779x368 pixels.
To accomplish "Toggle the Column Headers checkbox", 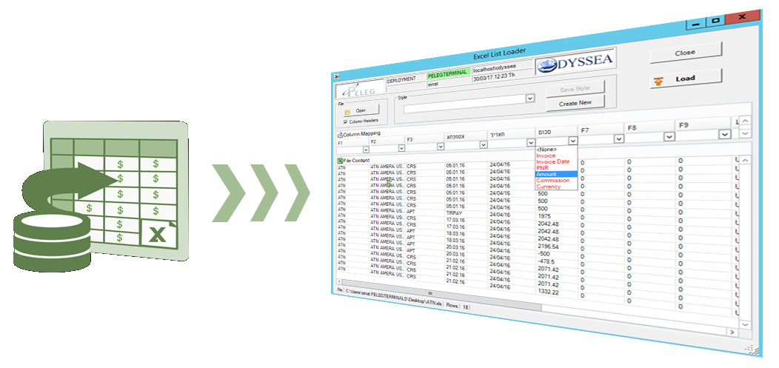I will (x=346, y=121).
